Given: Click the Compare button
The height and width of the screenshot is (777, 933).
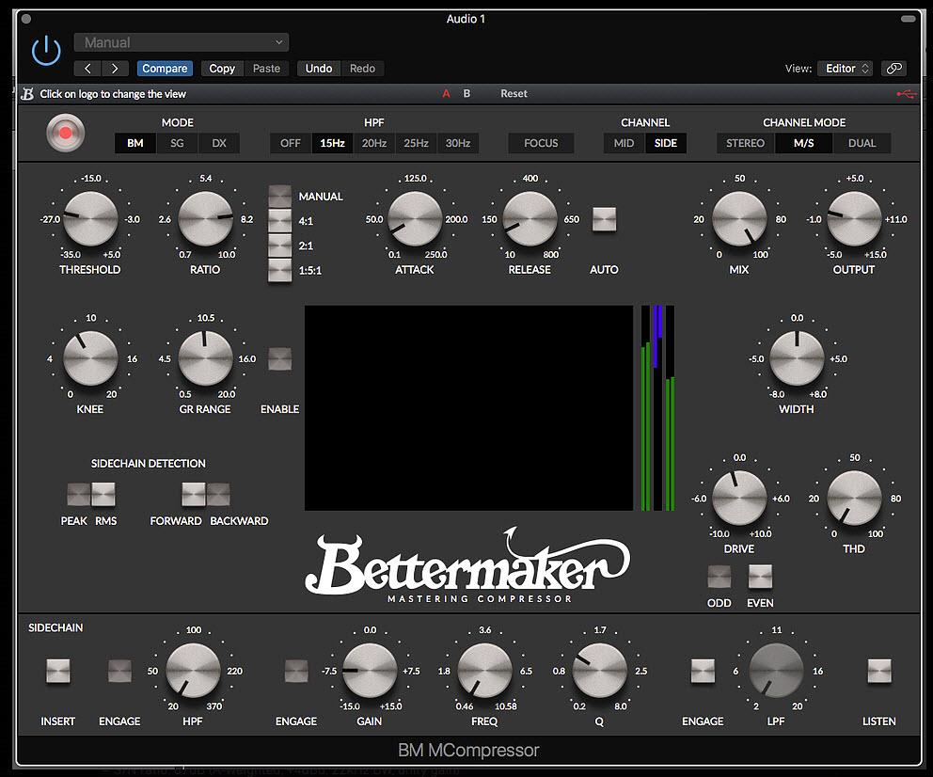Looking at the screenshot, I should click(x=165, y=68).
